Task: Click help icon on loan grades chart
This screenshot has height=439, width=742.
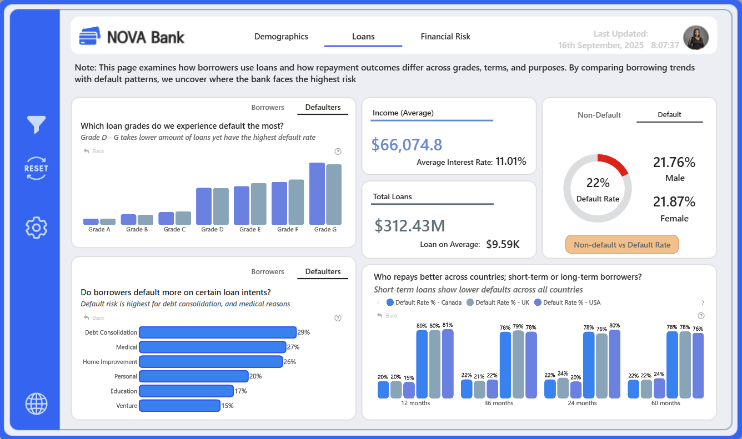Action: point(338,152)
